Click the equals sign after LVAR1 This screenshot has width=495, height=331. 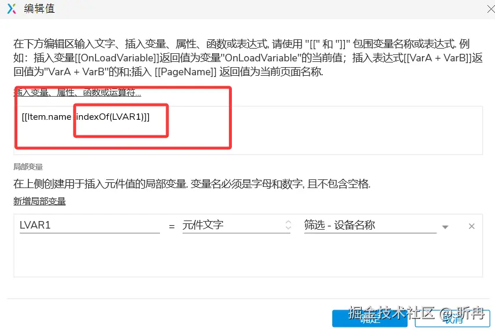(x=172, y=226)
